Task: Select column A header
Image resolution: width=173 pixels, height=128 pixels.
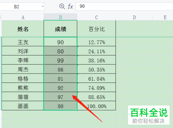Action: click(23, 17)
